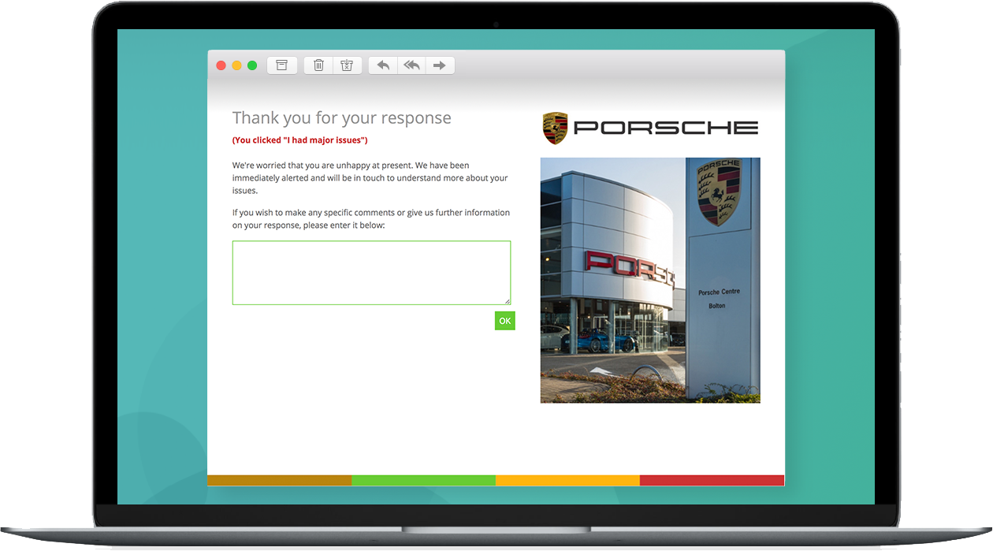Screen dimensions: 993x551
Task: Maximize the window using the green circle button
Action: coord(252,65)
